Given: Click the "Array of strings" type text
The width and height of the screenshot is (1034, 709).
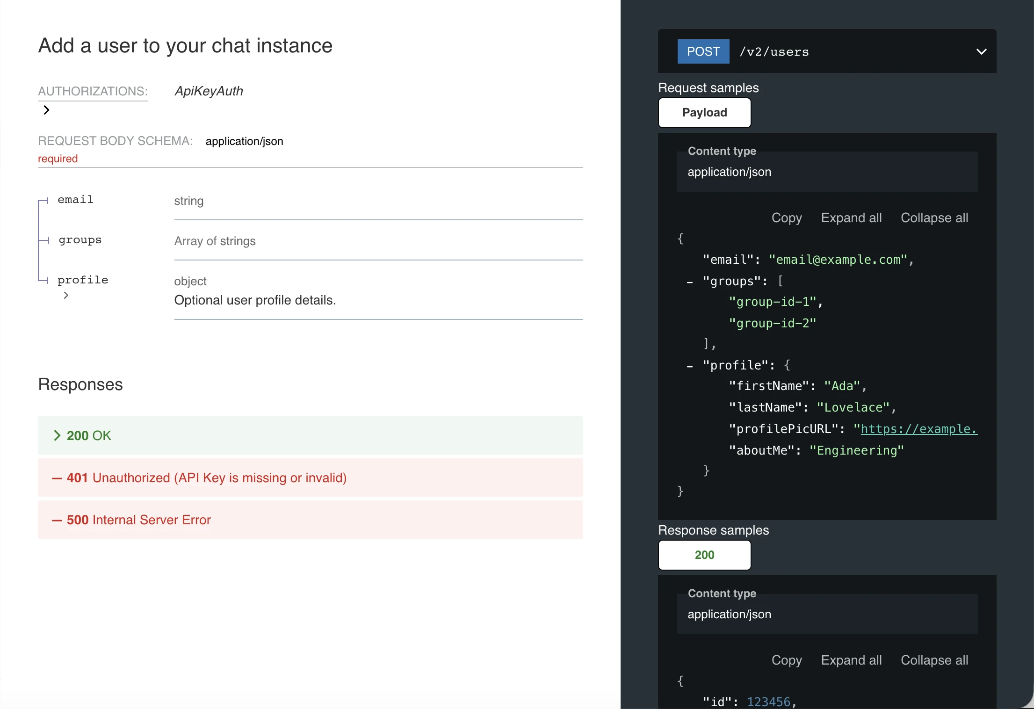Looking at the screenshot, I should click(x=215, y=241).
